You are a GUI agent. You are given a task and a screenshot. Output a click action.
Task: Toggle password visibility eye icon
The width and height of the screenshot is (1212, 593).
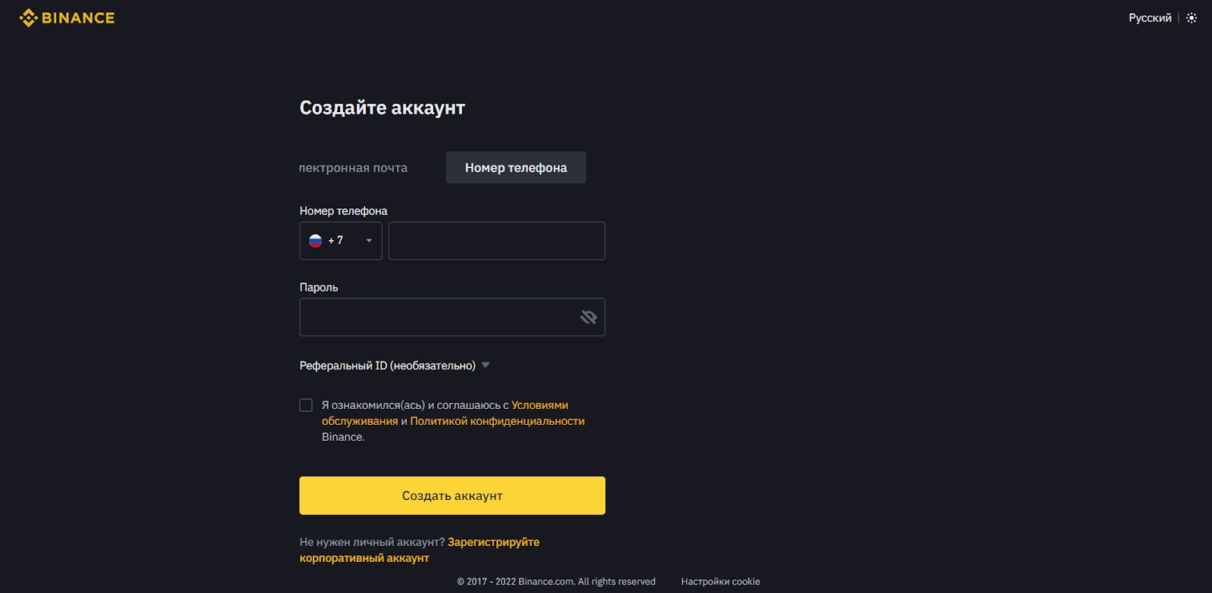click(x=589, y=317)
